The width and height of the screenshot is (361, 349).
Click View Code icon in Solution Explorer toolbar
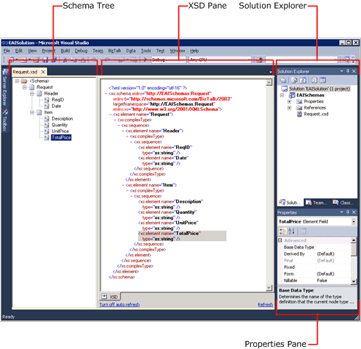(x=314, y=80)
